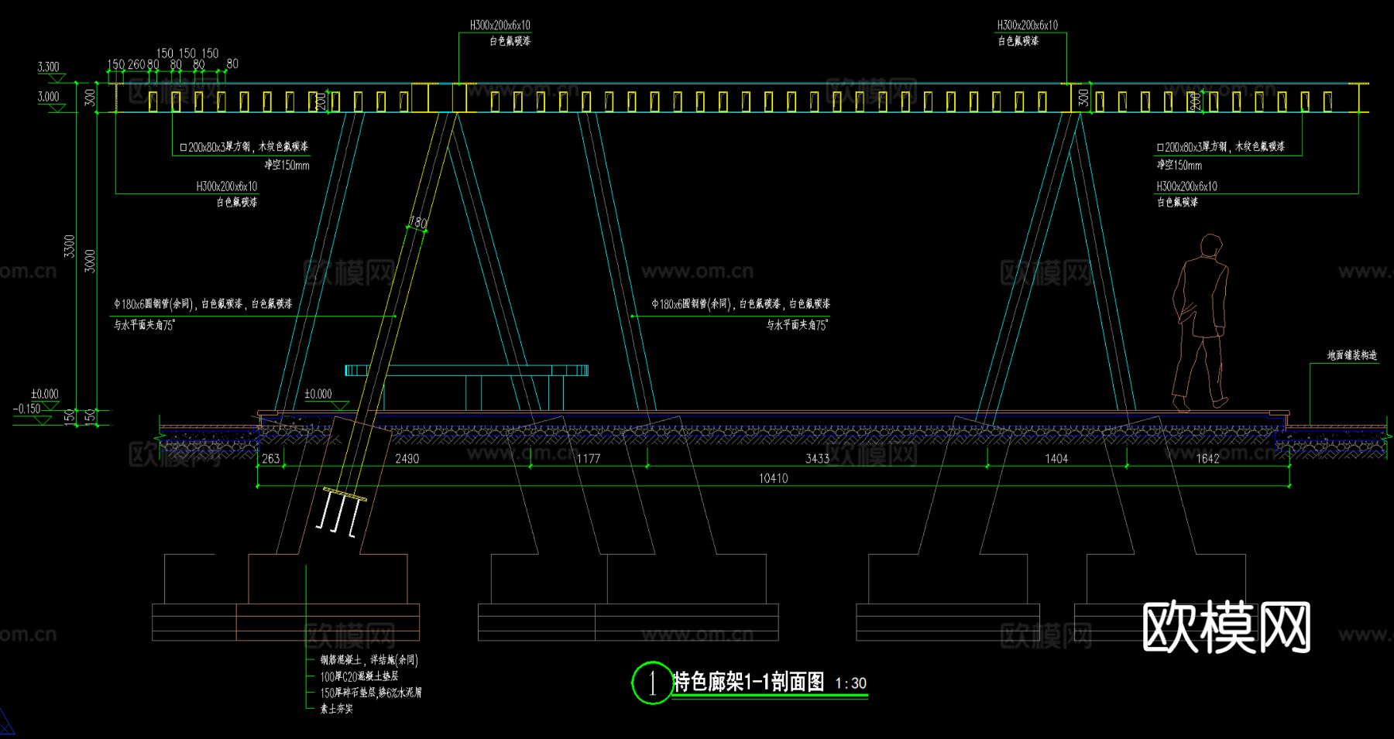Click the top center H300x200x6x10 label
This screenshot has width=1394, height=739.
tap(500, 26)
